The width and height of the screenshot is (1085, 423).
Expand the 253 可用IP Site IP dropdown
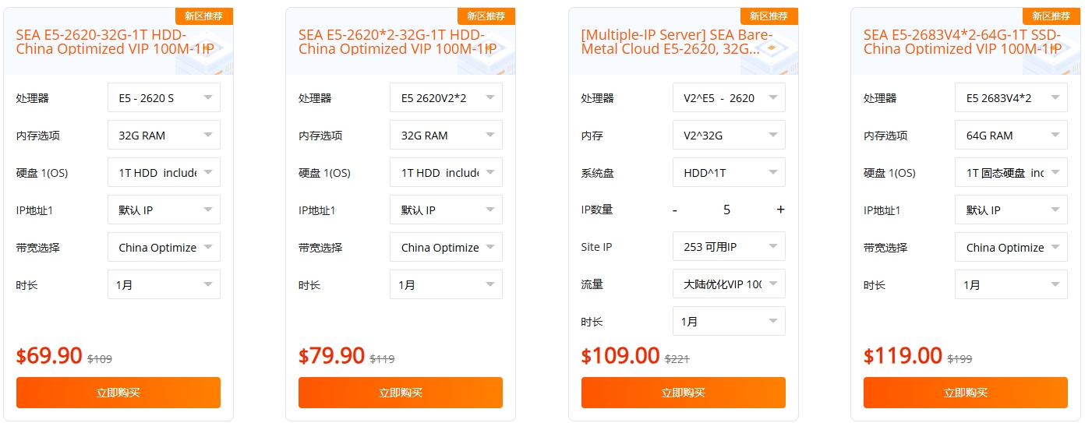[729, 247]
